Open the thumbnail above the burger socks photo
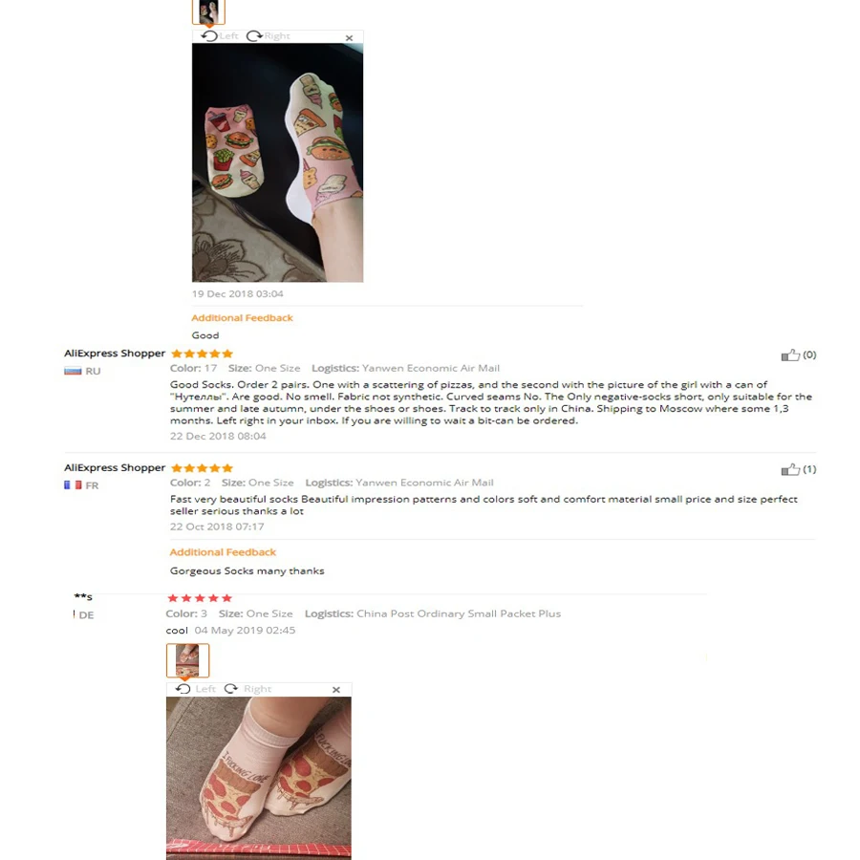The height and width of the screenshot is (860, 860). pos(208,11)
